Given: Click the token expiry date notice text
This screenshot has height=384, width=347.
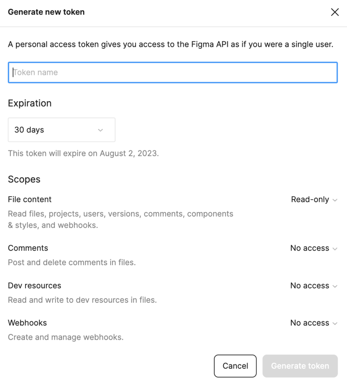Looking at the screenshot, I should pyautogui.click(x=83, y=154).
